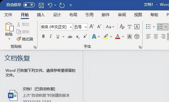Open Text Effects dropdown arrow
The image size is (169, 102).
click(99, 37)
